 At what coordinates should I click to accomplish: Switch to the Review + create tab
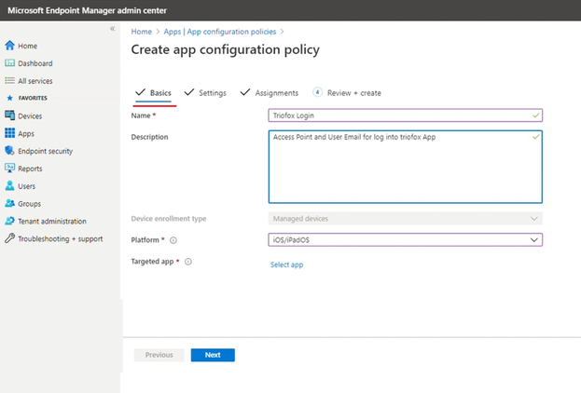coord(347,93)
